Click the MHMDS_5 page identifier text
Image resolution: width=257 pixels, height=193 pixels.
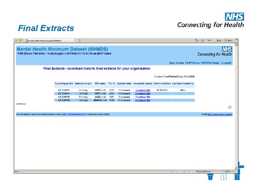(x=21, y=104)
